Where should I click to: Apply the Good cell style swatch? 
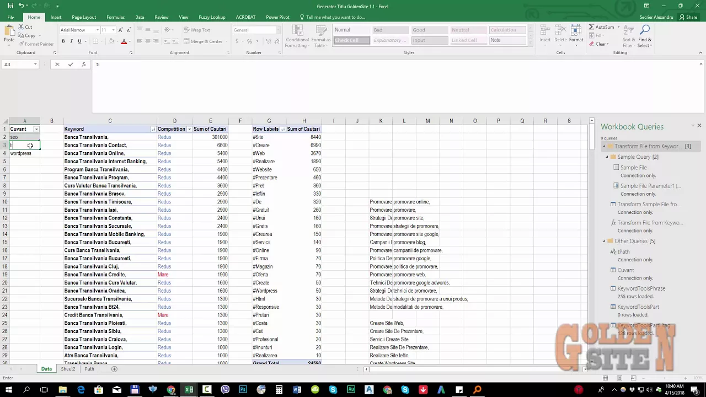429,30
